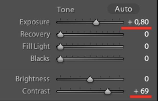
Task: Click the right end of Blacks track
Action: click(123, 59)
